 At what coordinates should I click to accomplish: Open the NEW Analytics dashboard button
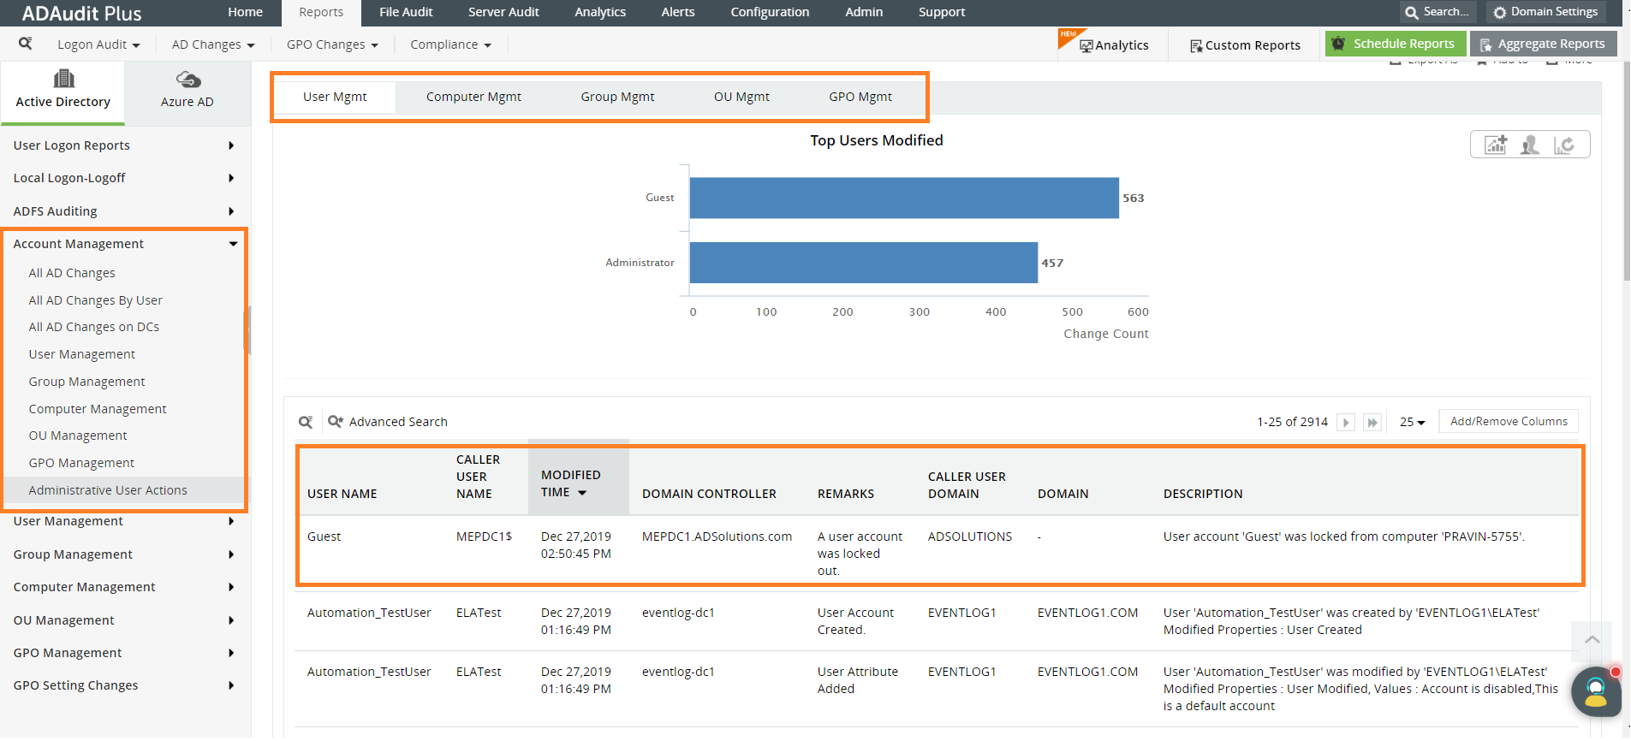point(1113,44)
